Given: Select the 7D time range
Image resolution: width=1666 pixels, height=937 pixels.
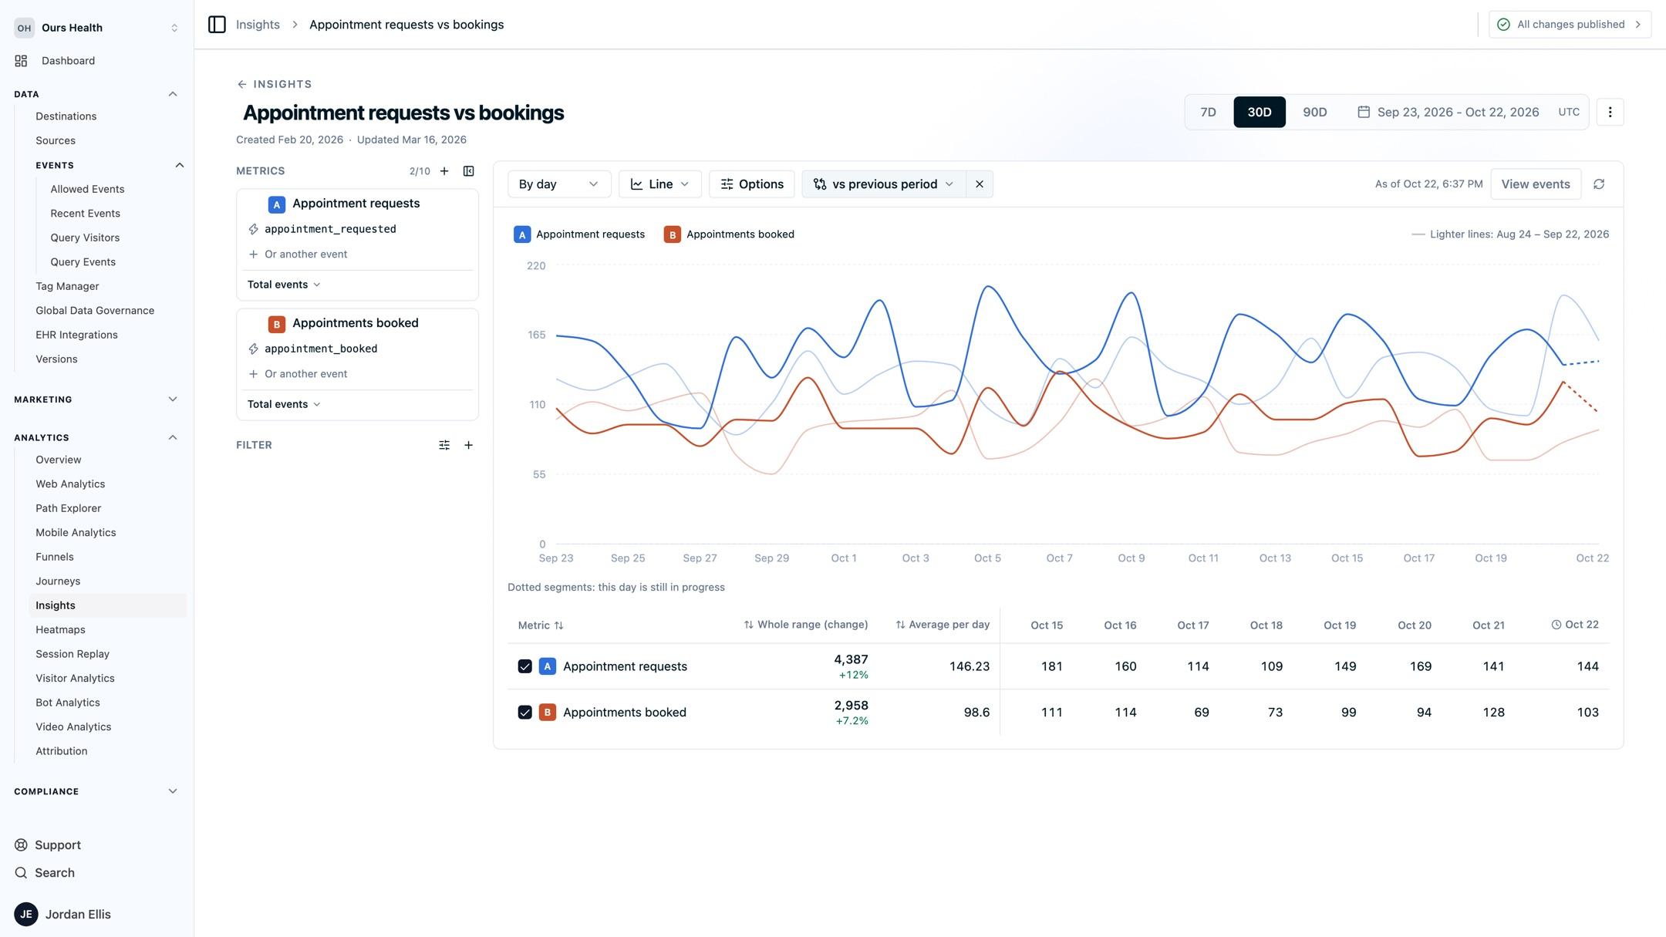Looking at the screenshot, I should point(1209,113).
